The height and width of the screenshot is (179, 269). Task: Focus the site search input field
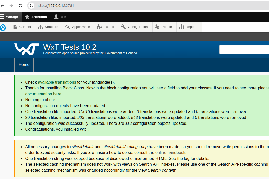tap(244, 49)
